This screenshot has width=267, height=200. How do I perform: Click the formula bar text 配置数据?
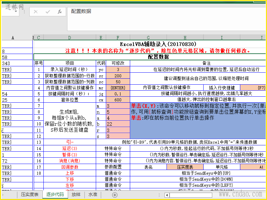(x=81, y=11)
